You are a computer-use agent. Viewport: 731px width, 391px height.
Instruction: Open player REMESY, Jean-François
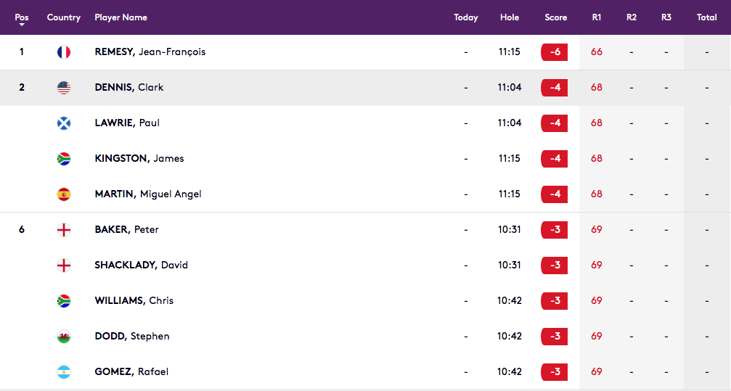(150, 52)
